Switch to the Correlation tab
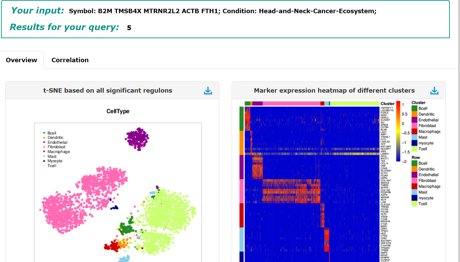Viewport: 460px width, 262px height. [70, 60]
